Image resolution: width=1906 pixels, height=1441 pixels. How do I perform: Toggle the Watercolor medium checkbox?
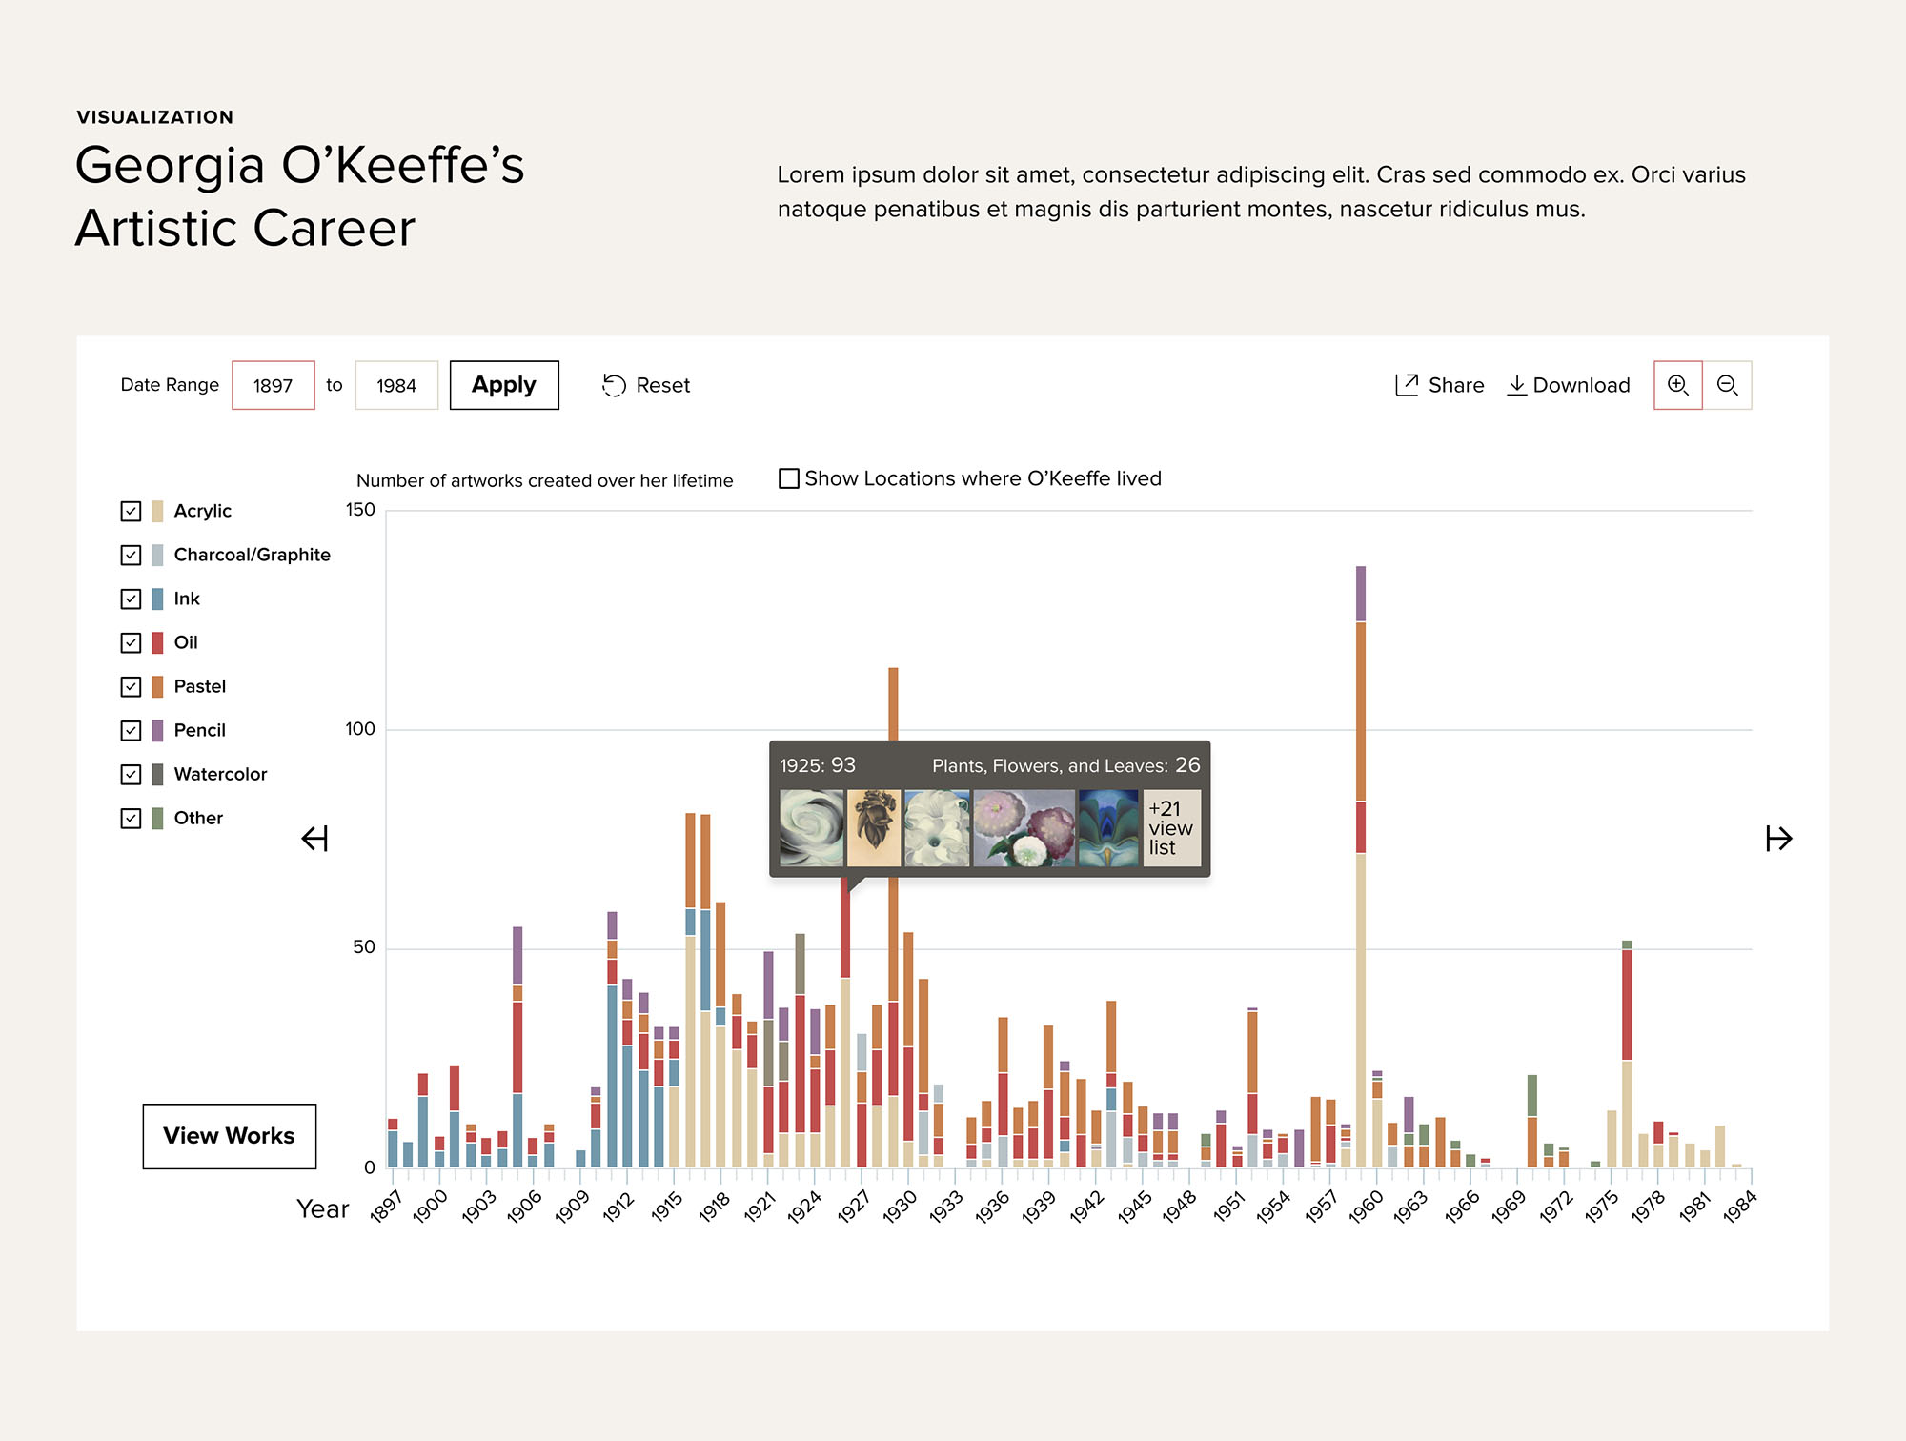(x=132, y=774)
